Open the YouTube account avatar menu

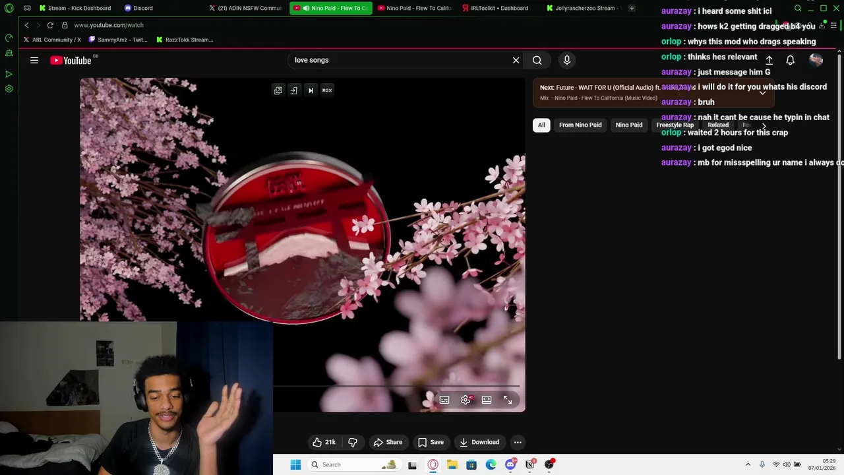(816, 60)
